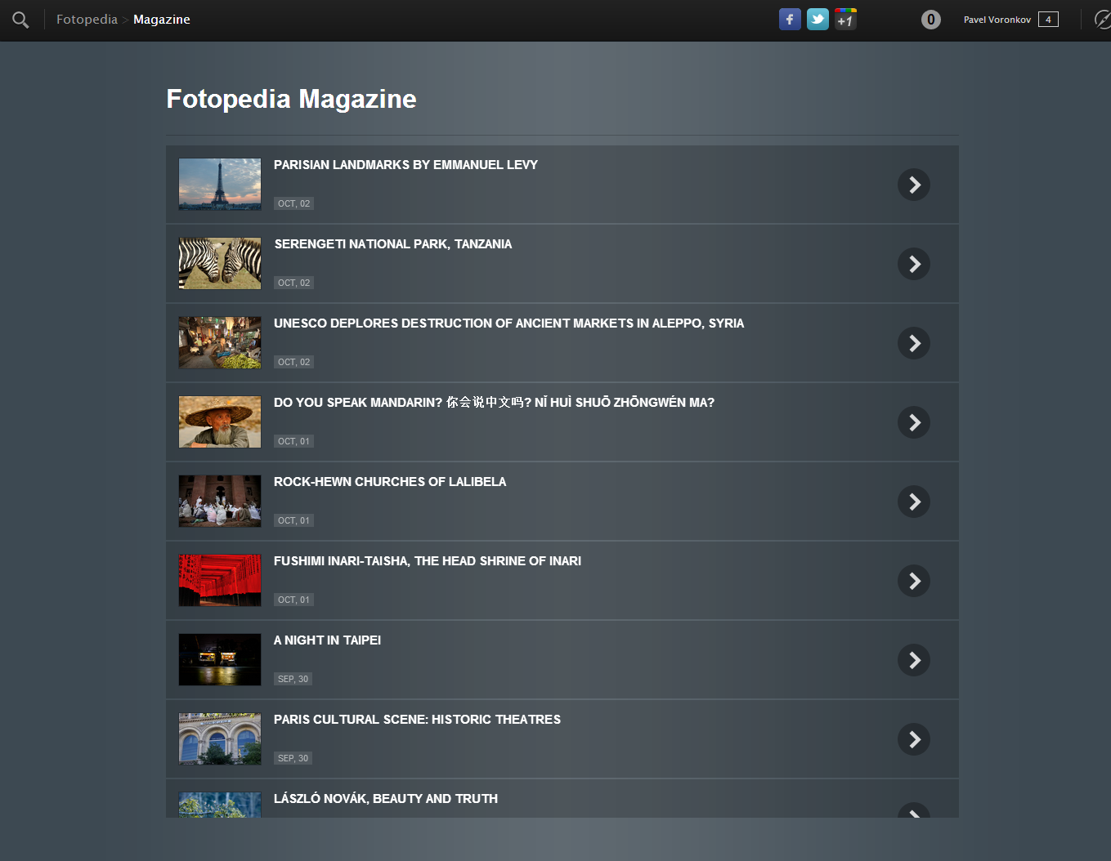Open Pavel Voronkov profile link
1111x861 pixels.
coord(997,20)
